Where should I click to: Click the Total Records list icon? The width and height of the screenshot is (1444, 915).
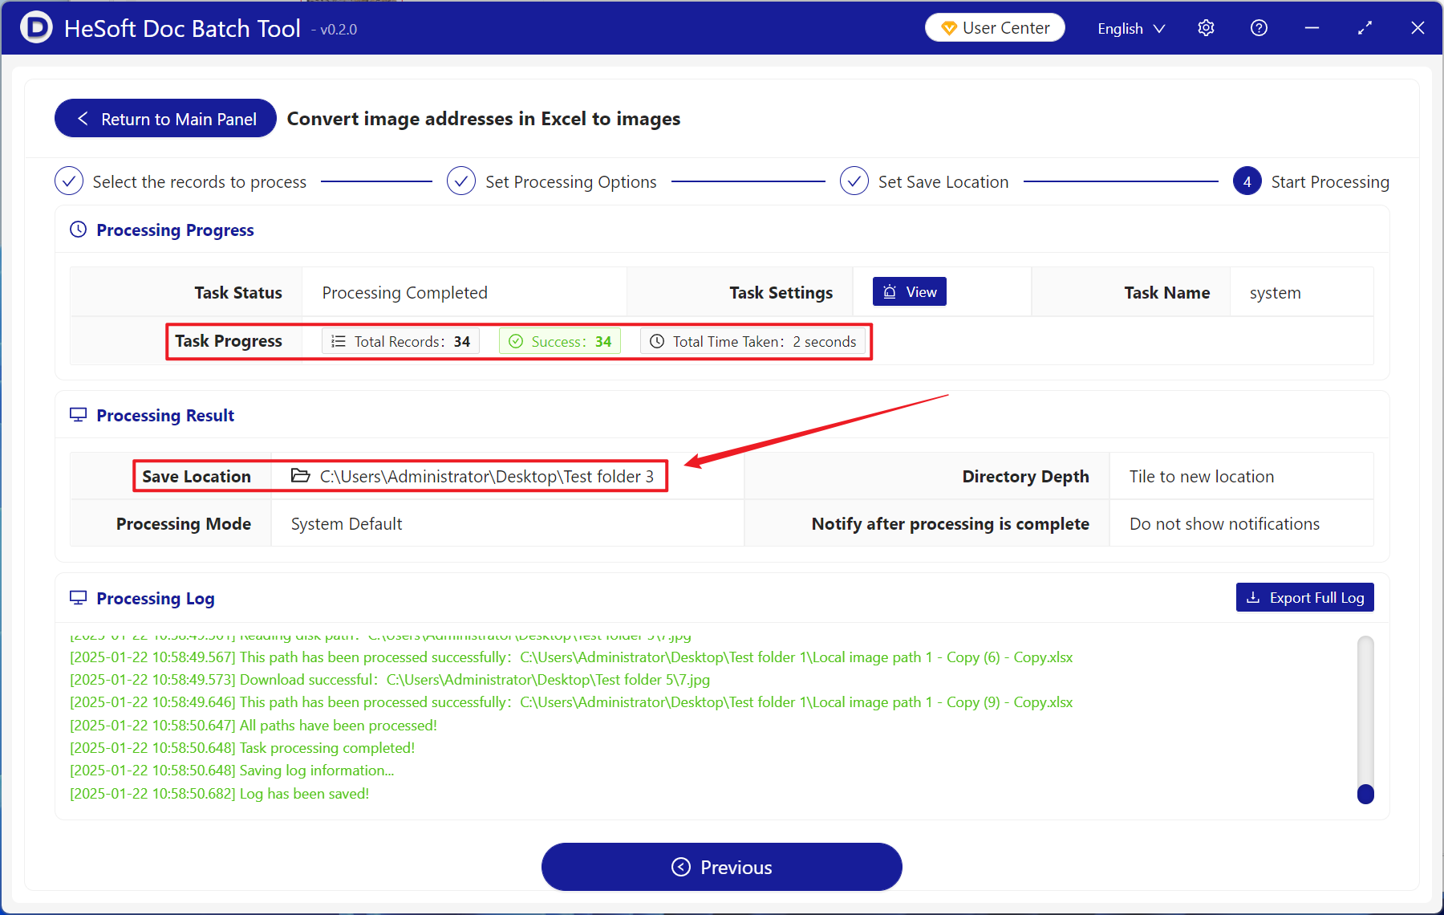(x=339, y=341)
